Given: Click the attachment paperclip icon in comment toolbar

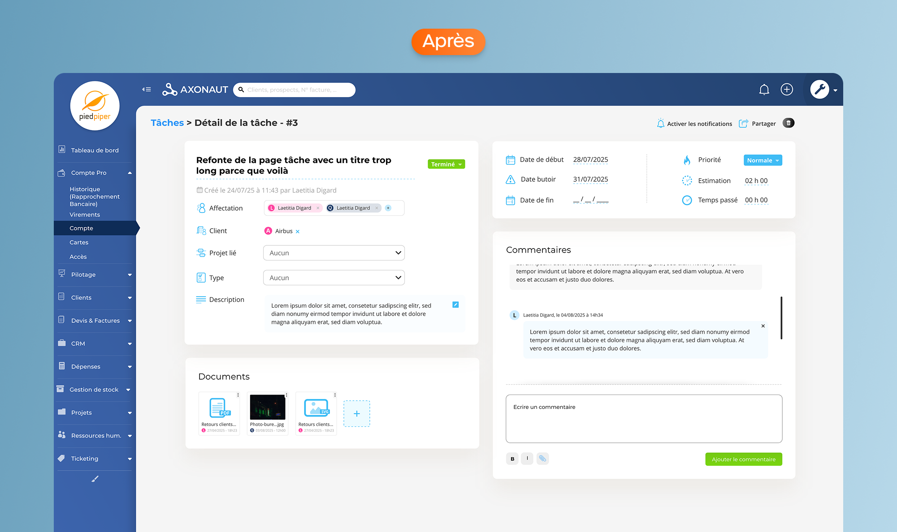Looking at the screenshot, I should 542,459.
